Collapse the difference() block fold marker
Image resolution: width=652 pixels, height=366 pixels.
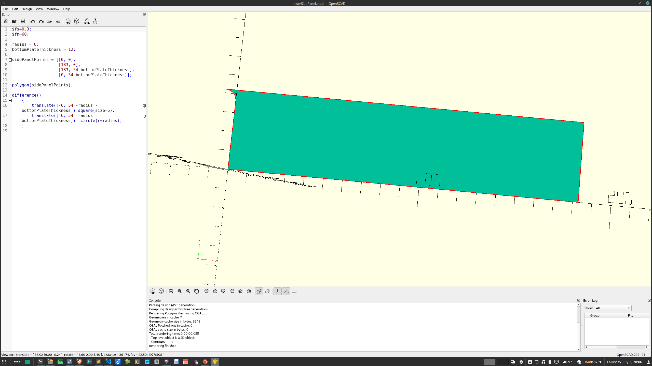pos(10,101)
